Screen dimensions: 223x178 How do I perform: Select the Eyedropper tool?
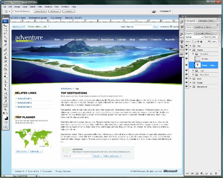tap(5, 102)
